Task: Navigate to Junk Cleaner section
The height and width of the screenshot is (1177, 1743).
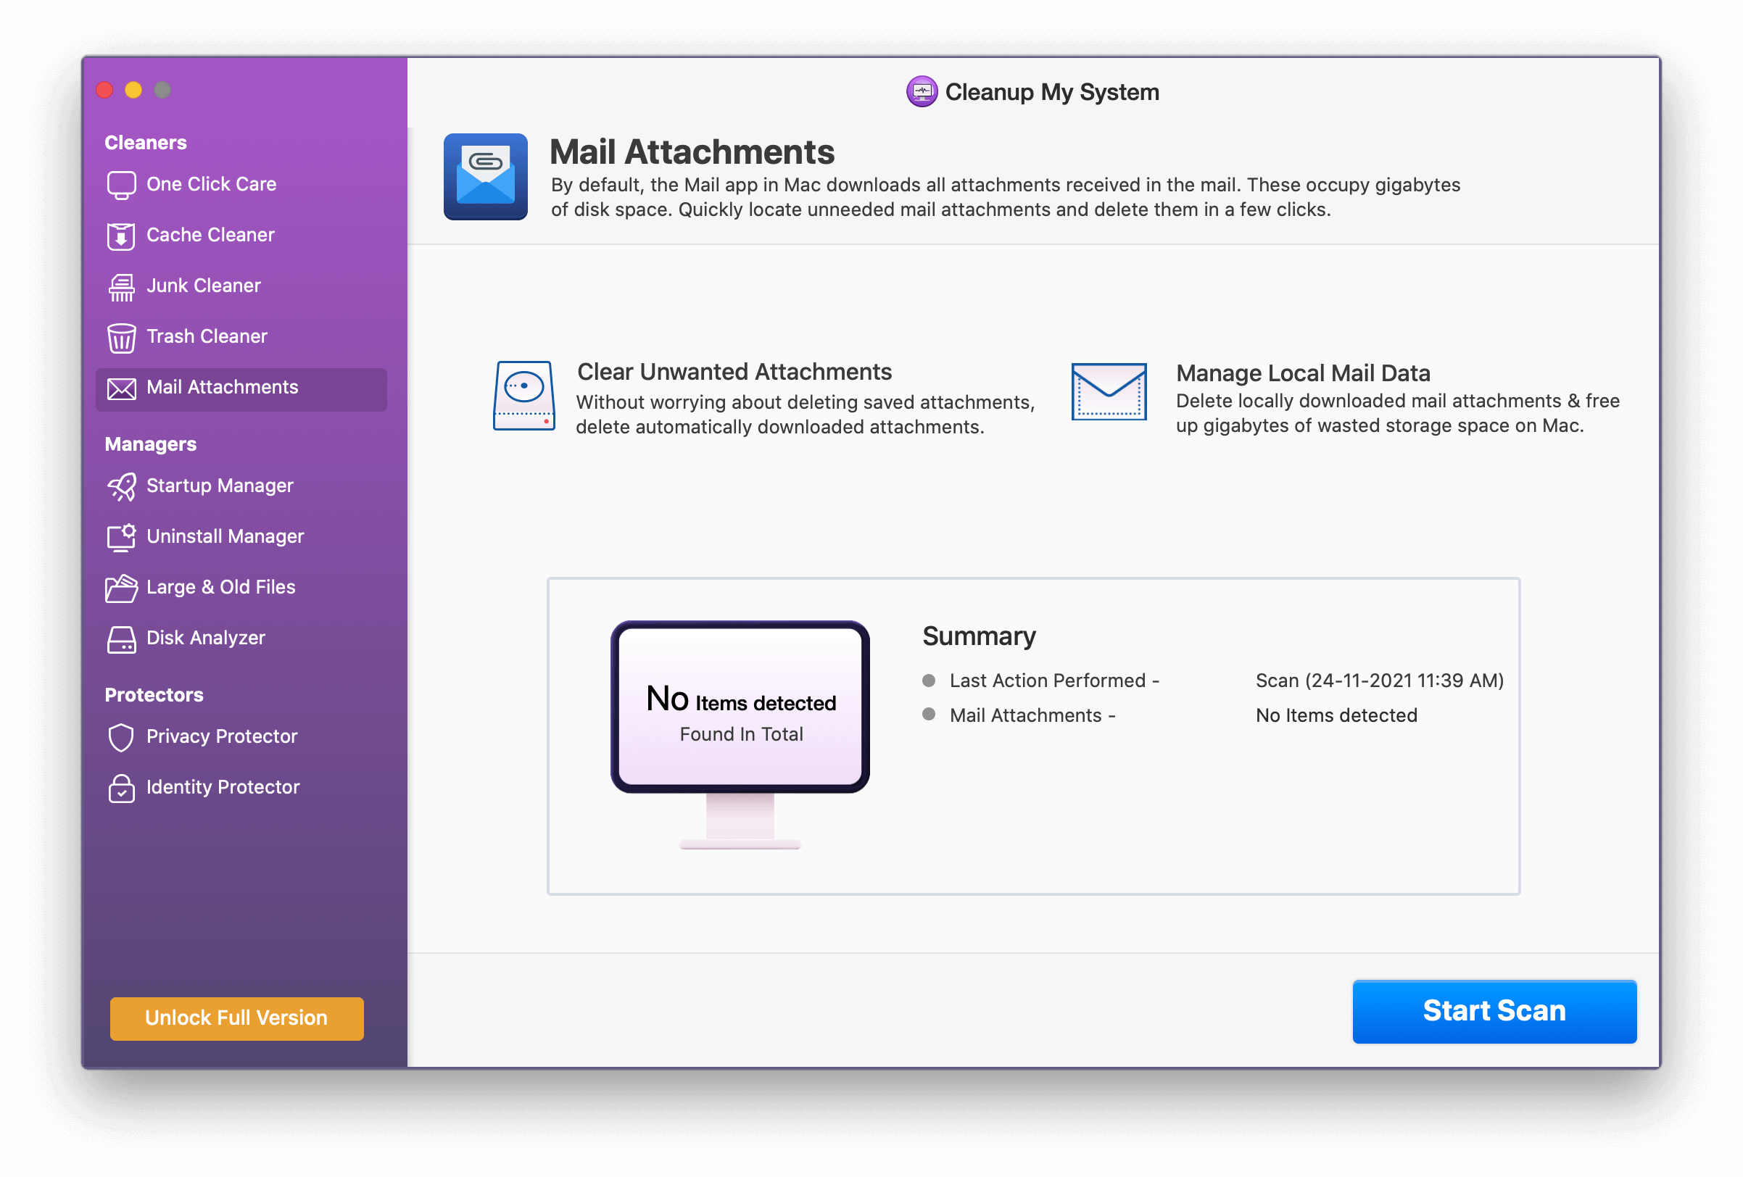Action: tap(204, 285)
